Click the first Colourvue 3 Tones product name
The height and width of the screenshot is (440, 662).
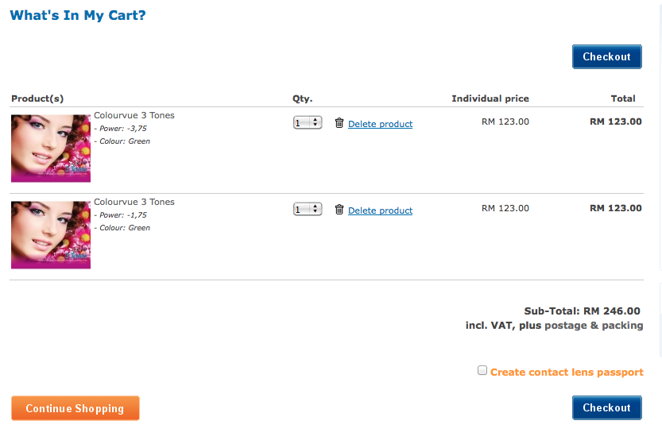134,115
